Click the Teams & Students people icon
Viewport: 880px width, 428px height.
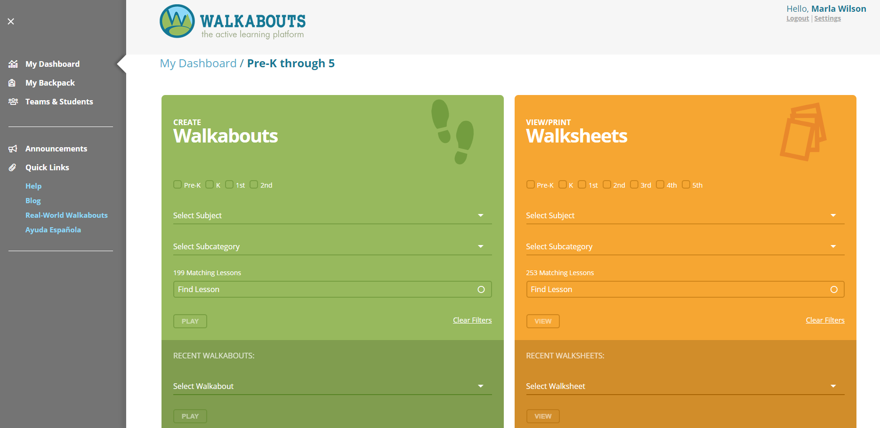(13, 102)
